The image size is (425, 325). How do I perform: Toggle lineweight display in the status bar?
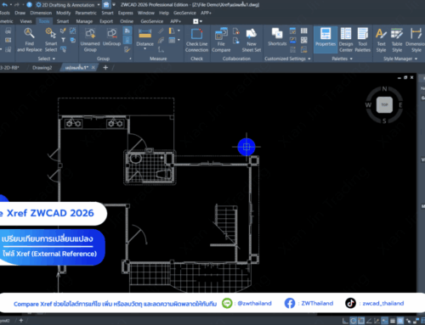coord(393,321)
